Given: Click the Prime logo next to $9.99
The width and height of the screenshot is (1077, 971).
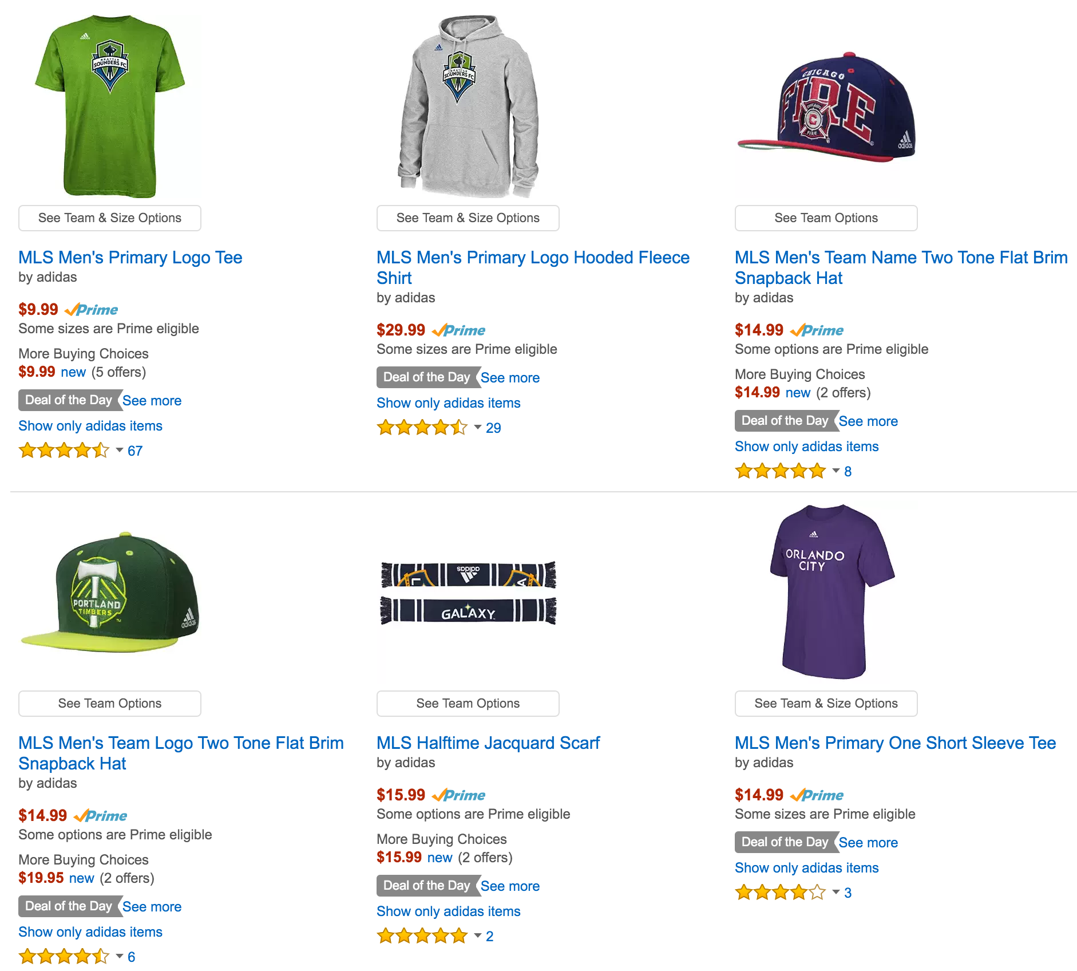Looking at the screenshot, I should 92,310.
